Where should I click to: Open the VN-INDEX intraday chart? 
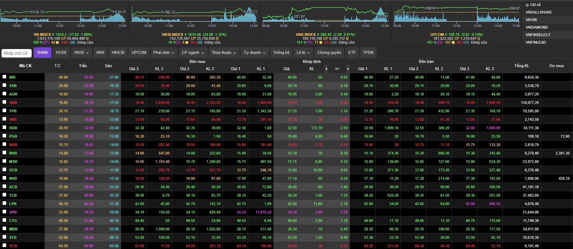click(63, 15)
